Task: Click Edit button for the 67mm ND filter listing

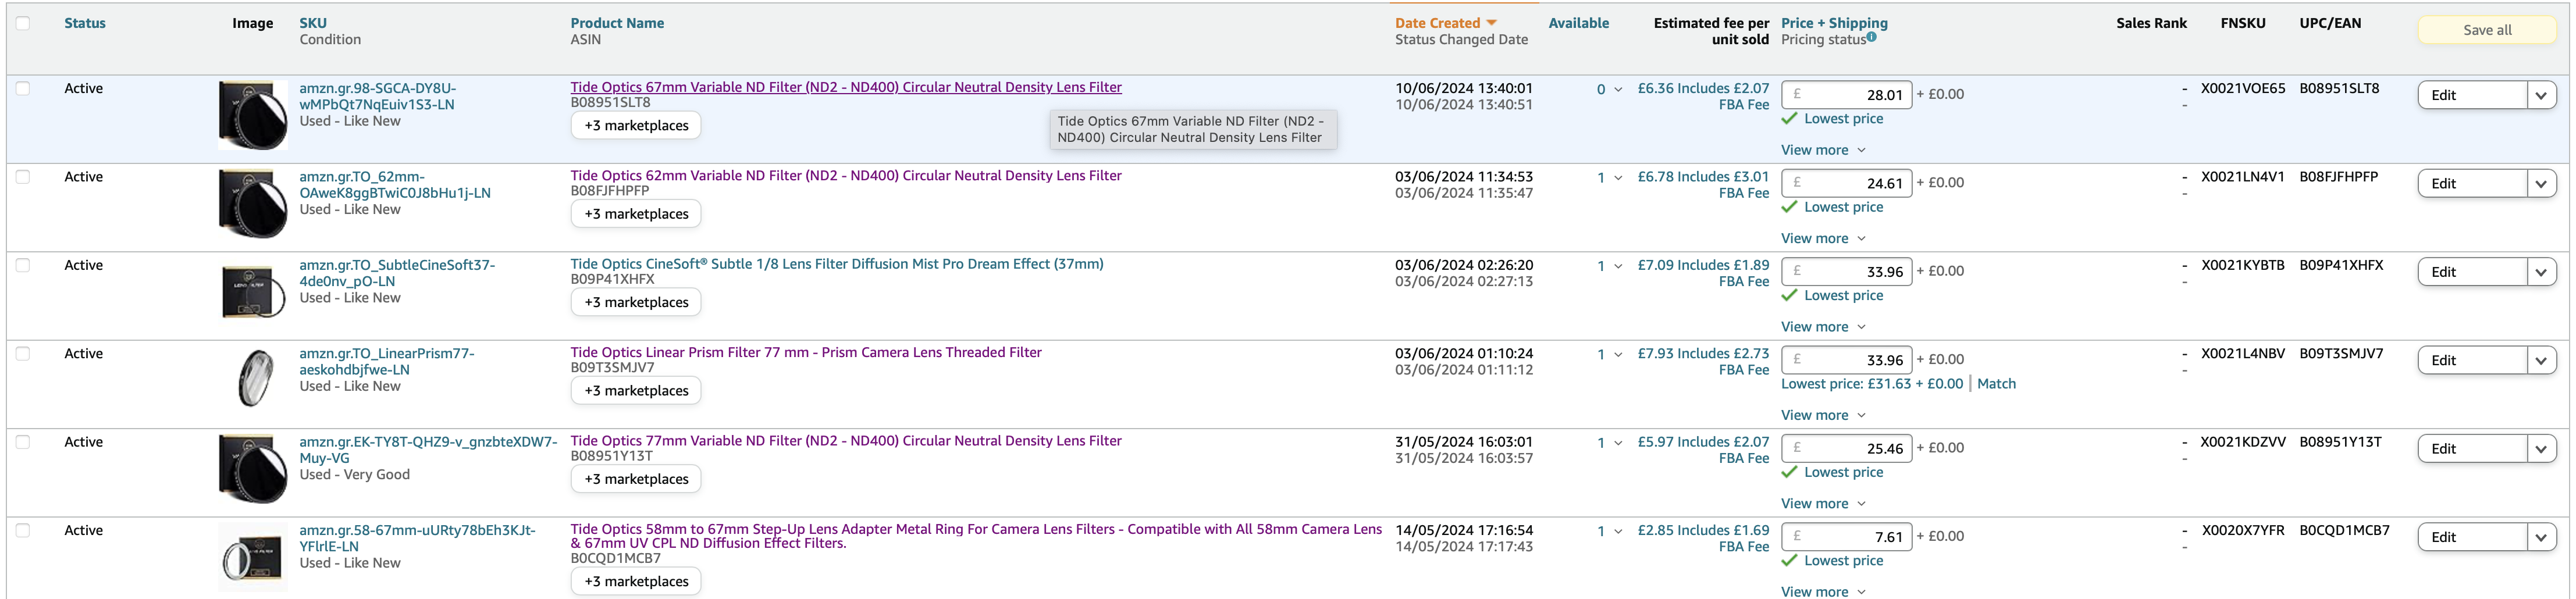Action: (x=2472, y=95)
